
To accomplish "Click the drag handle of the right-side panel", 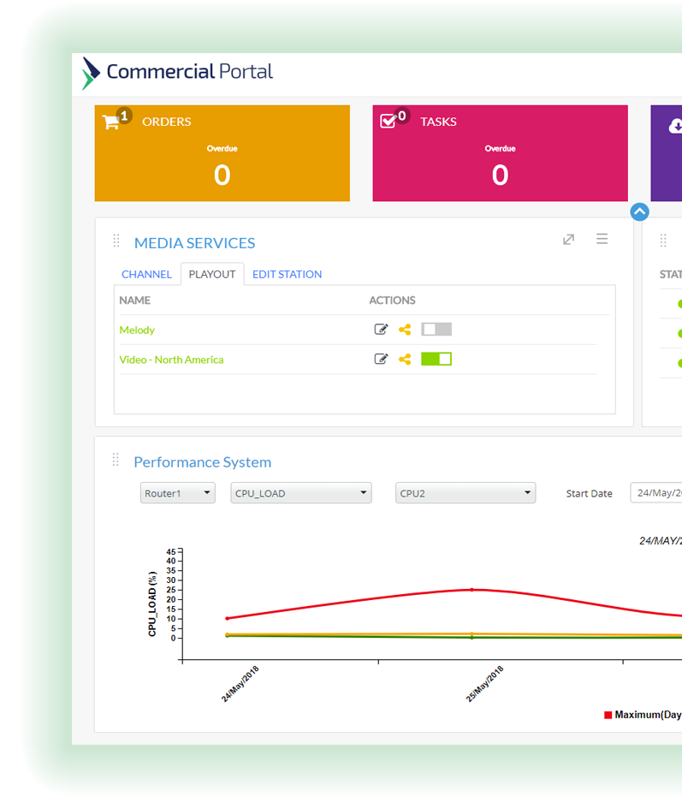I will click(663, 241).
